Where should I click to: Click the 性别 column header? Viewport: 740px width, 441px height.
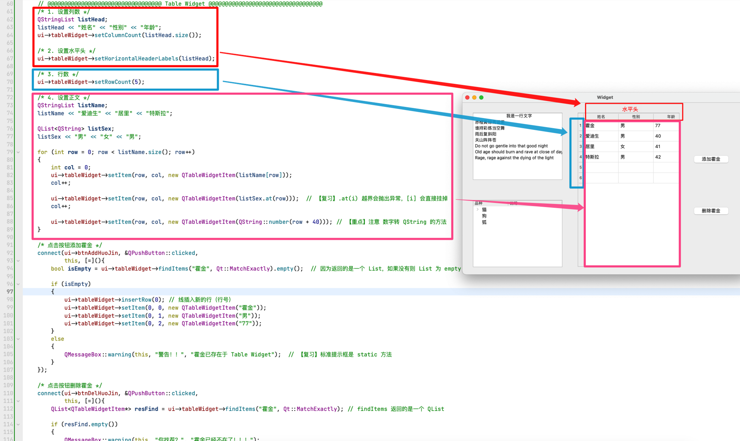636,117
